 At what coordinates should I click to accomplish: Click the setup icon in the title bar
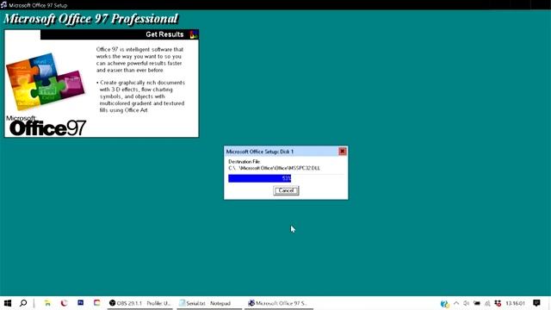[x=3, y=5]
